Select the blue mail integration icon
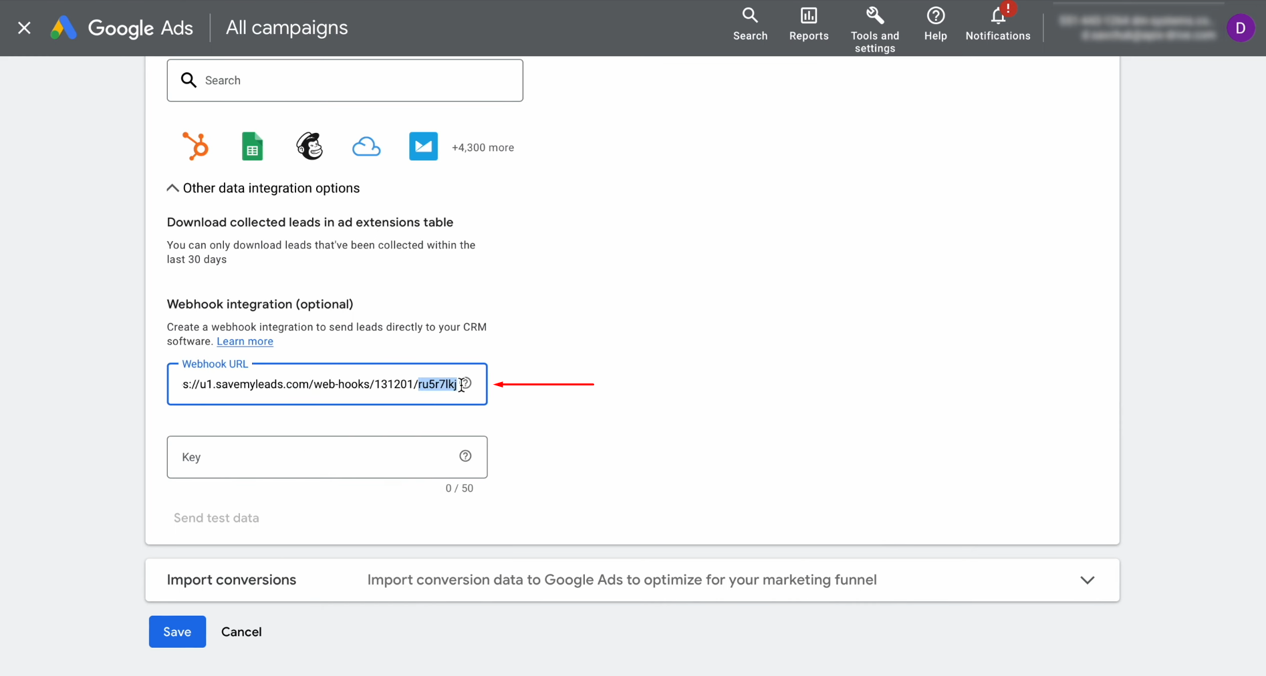The height and width of the screenshot is (676, 1266). (x=423, y=146)
